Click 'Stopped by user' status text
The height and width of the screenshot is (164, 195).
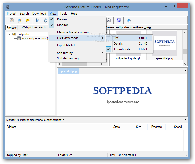coord(17,155)
